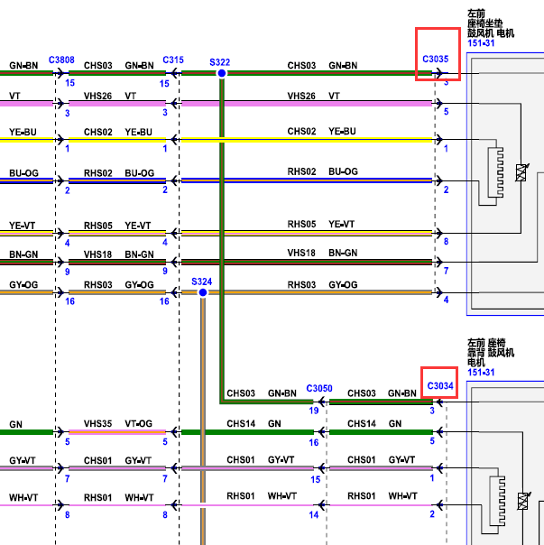
Task: Select CHS14 label between C315 and C3050
Action: point(241,424)
